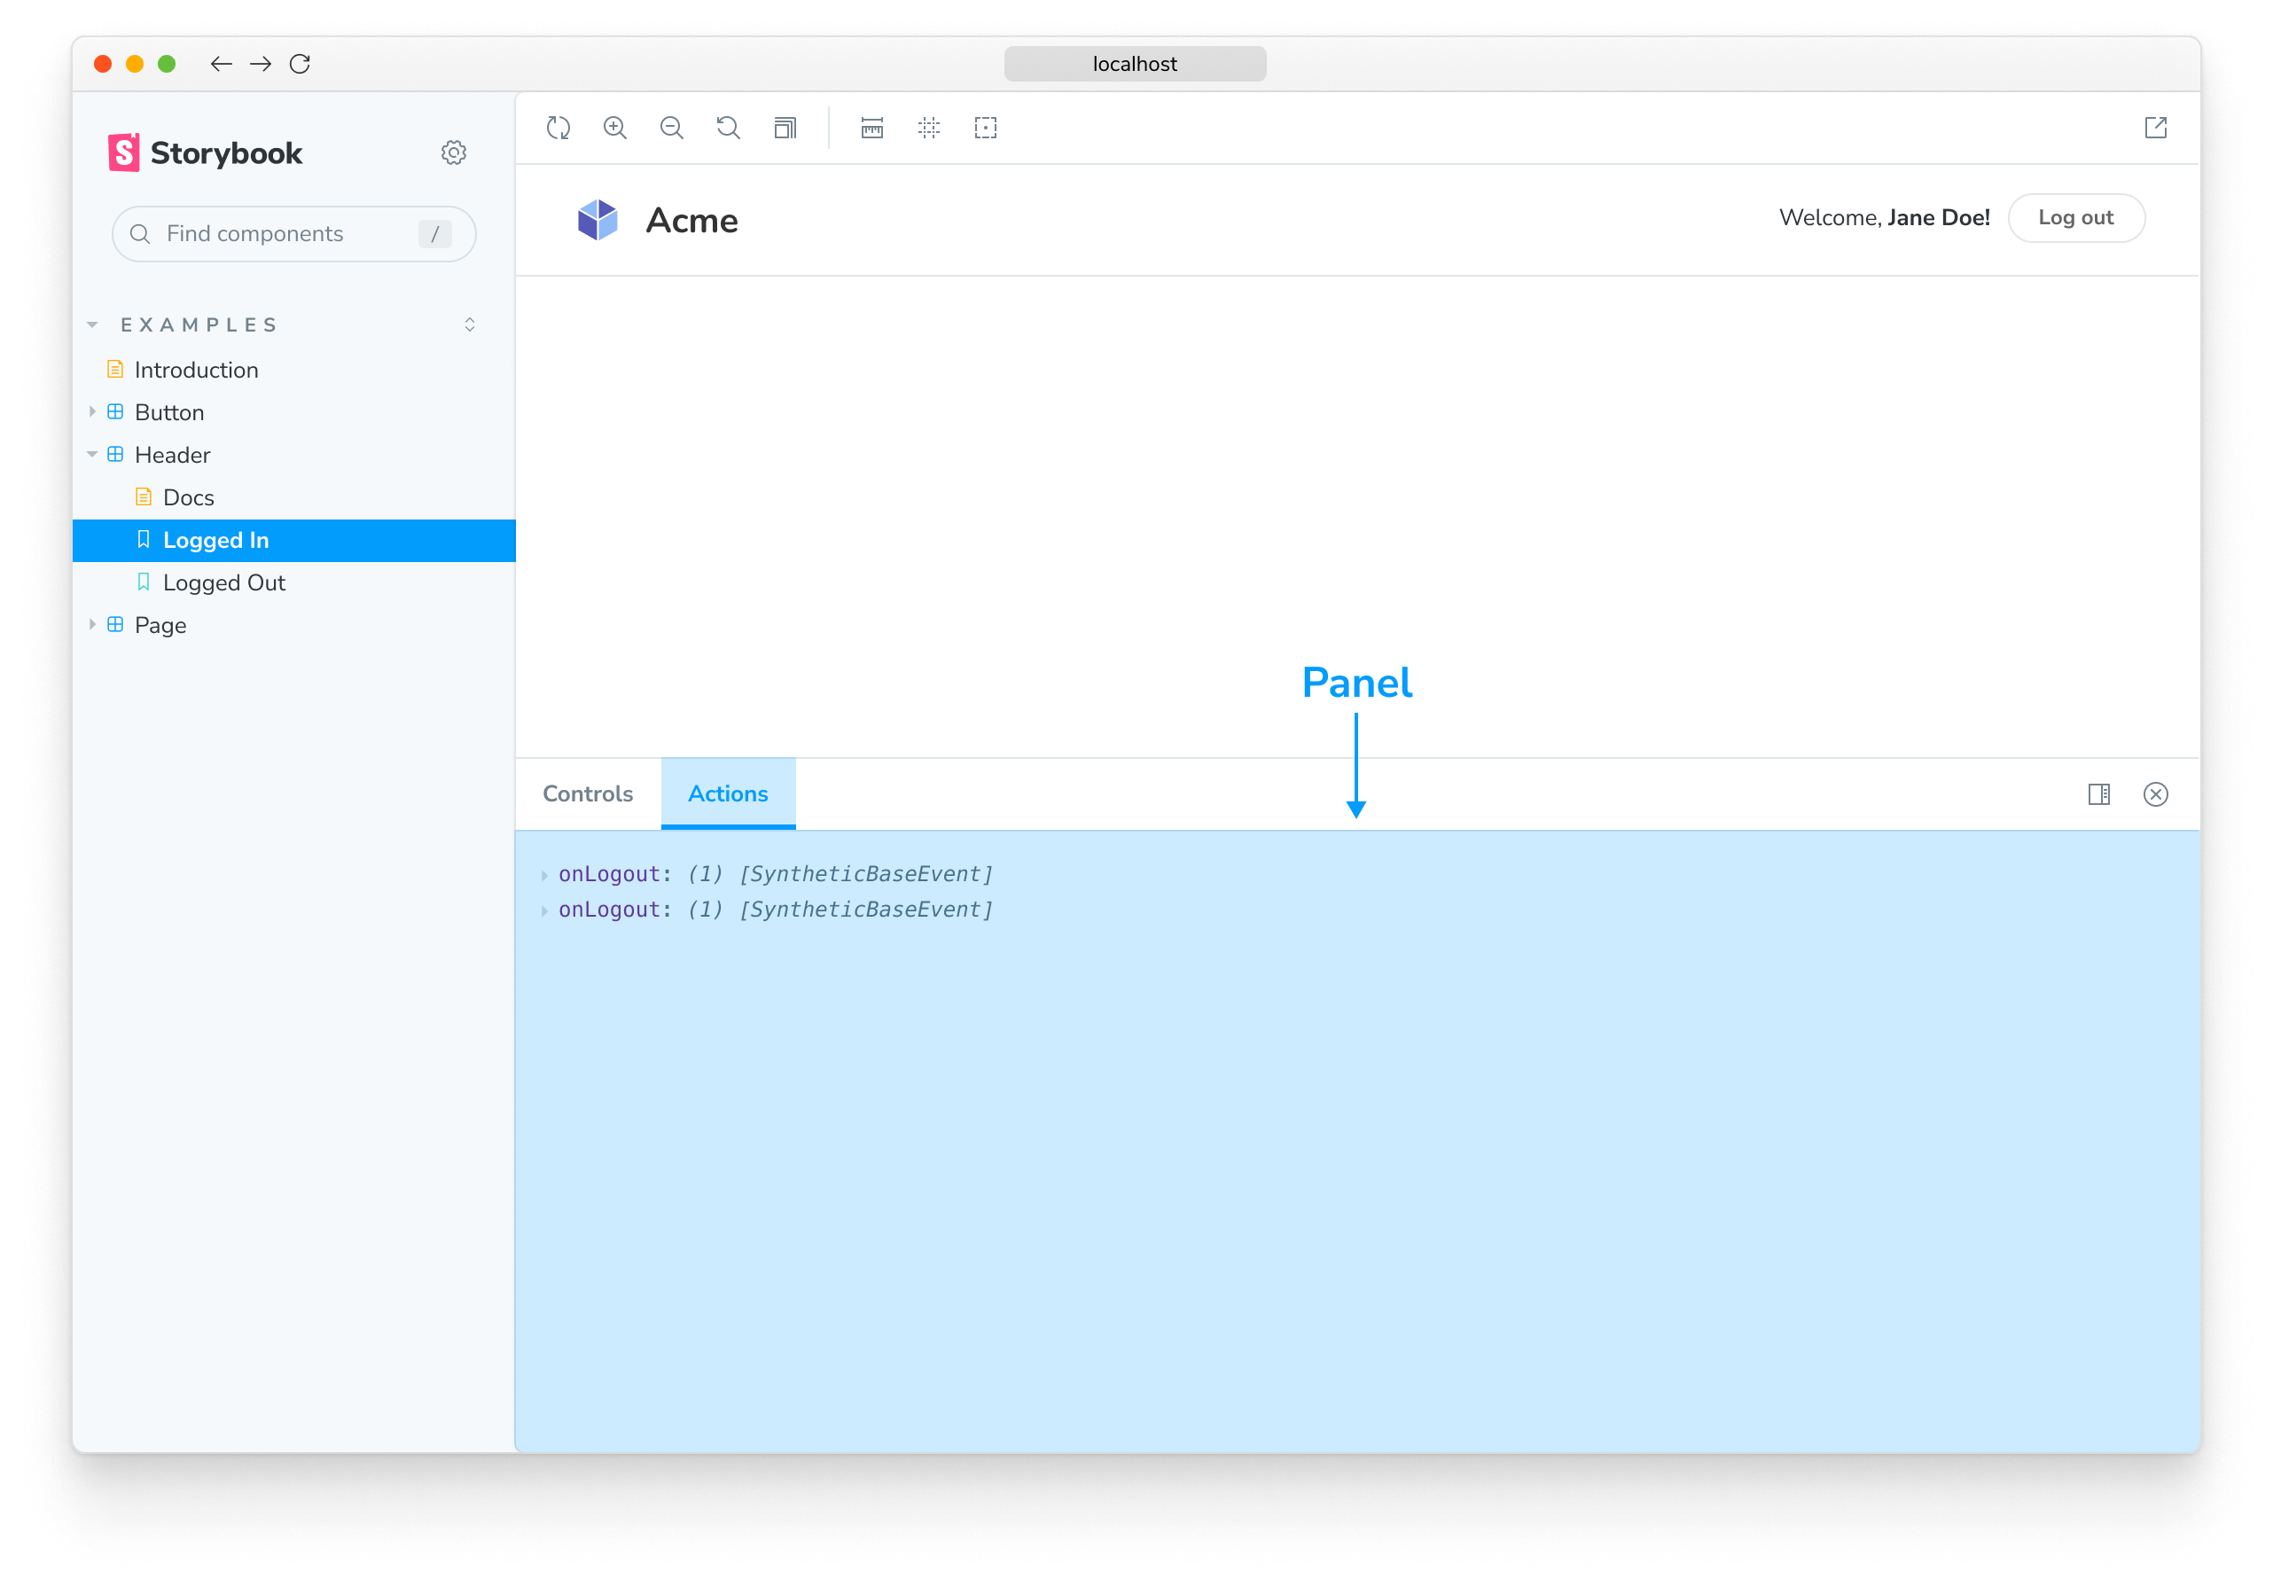
Task: Toggle the outline tool
Action: click(x=986, y=128)
